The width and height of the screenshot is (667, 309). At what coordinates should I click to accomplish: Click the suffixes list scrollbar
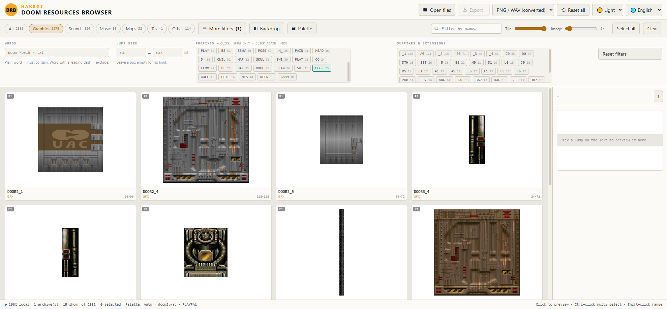point(550,61)
